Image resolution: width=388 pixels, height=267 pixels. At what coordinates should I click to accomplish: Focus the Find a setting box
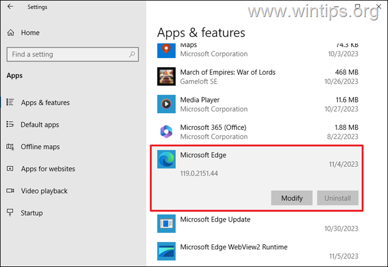pyautogui.click(x=72, y=54)
